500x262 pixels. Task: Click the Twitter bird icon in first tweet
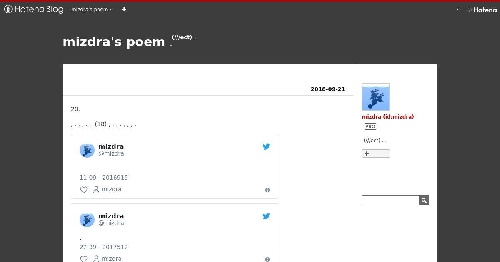tap(266, 146)
